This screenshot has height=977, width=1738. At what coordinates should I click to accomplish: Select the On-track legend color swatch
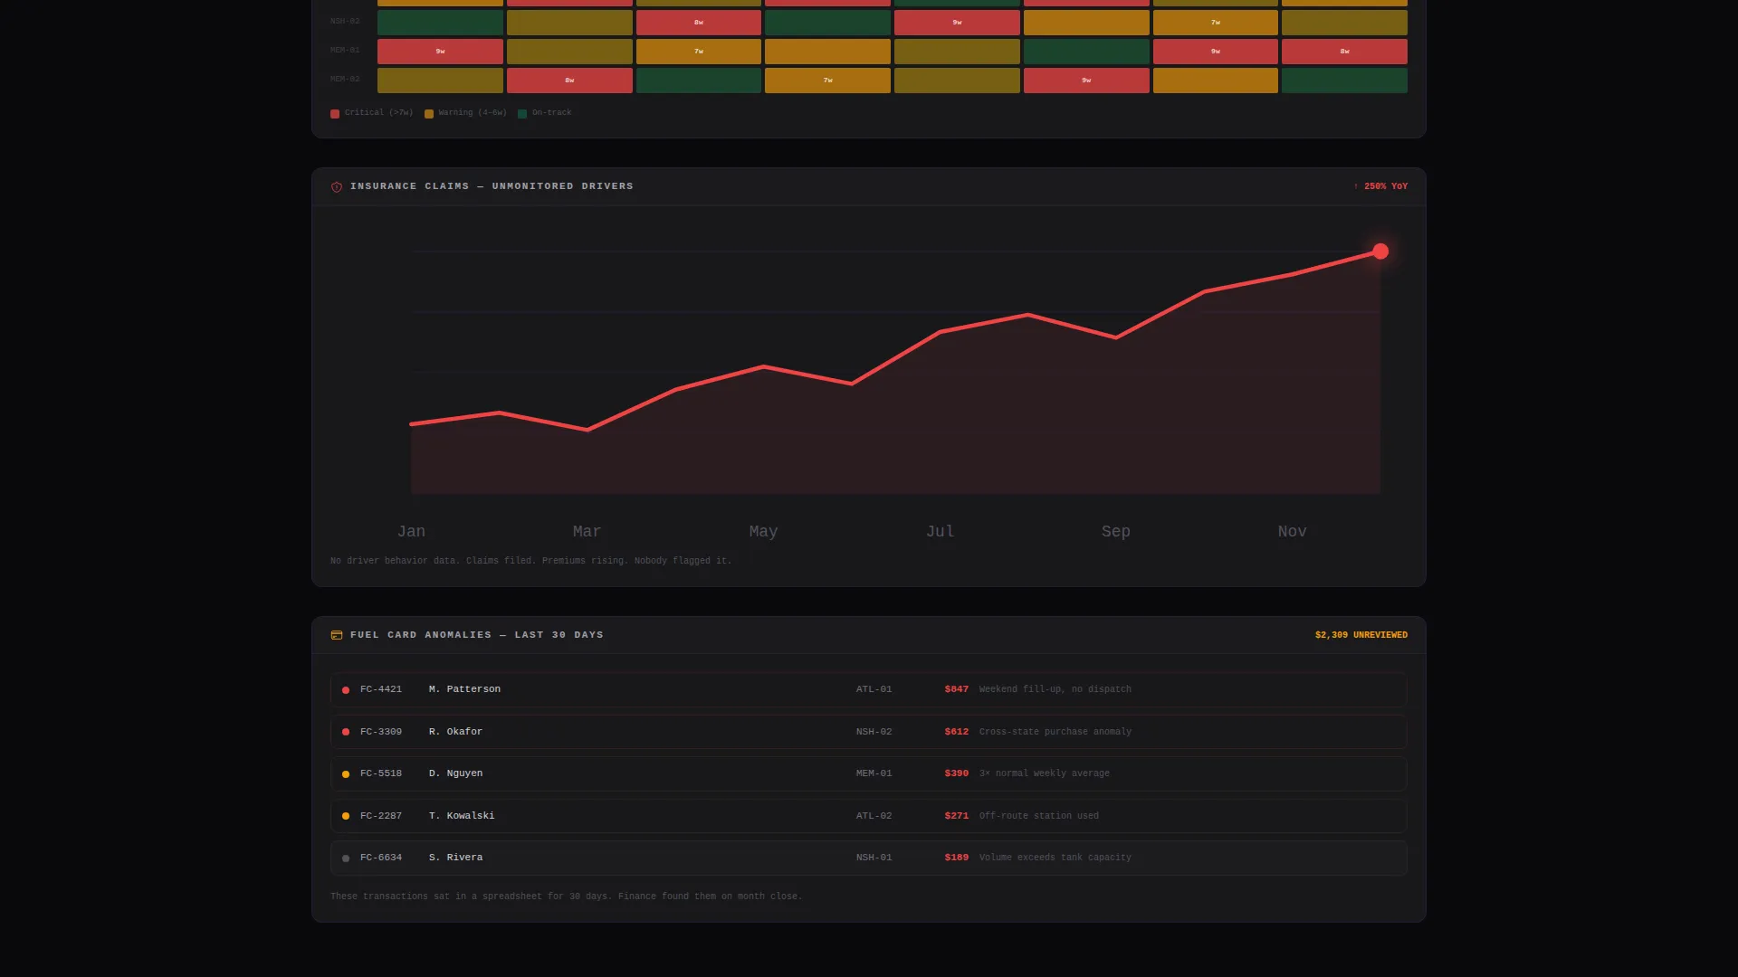point(522,114)
